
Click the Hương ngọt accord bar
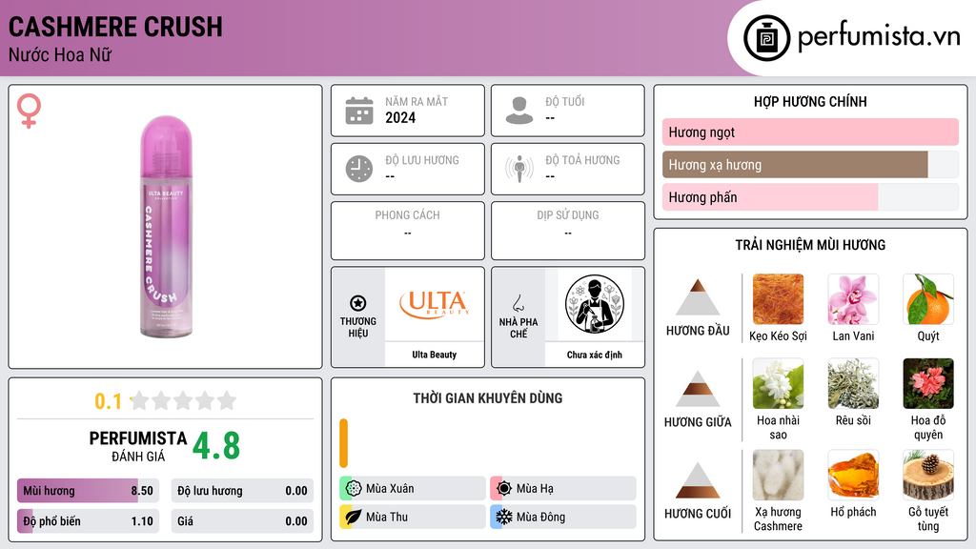810,132
